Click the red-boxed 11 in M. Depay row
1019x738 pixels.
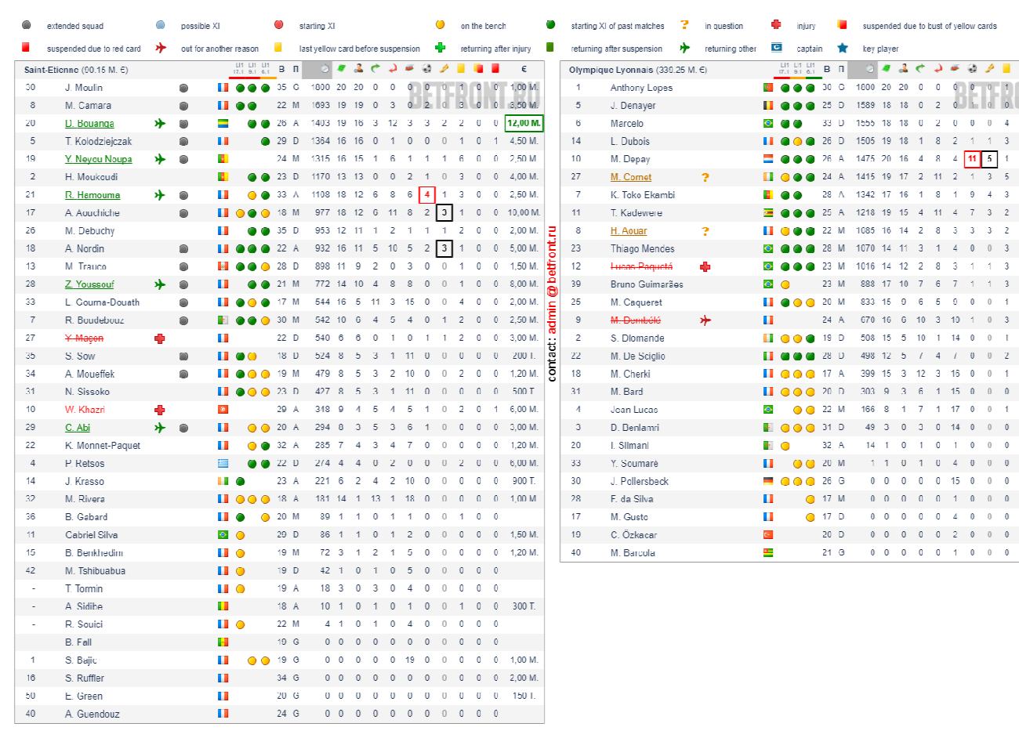coord(972,159)
